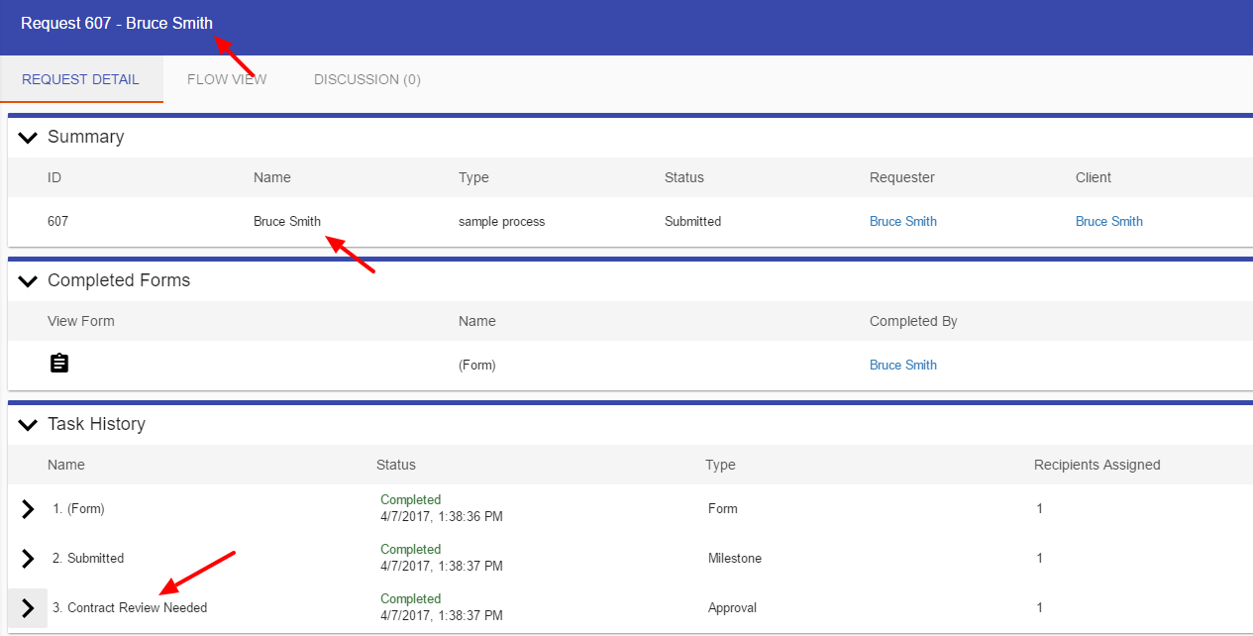Select the 1. (Form) task name

tap(78, 508)
